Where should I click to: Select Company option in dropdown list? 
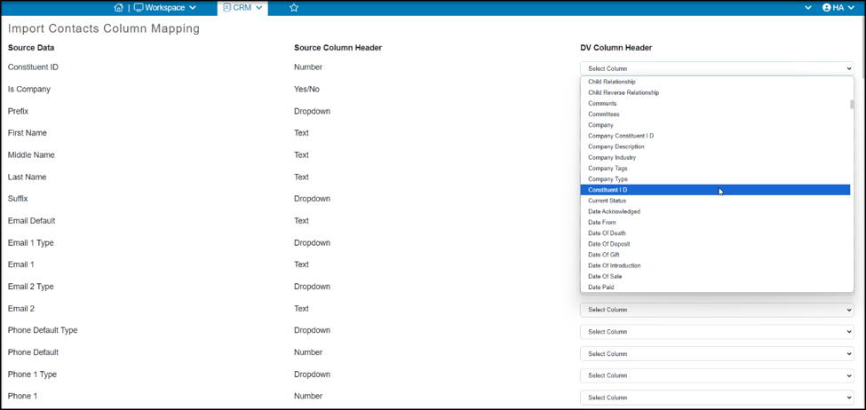point(715,125)
